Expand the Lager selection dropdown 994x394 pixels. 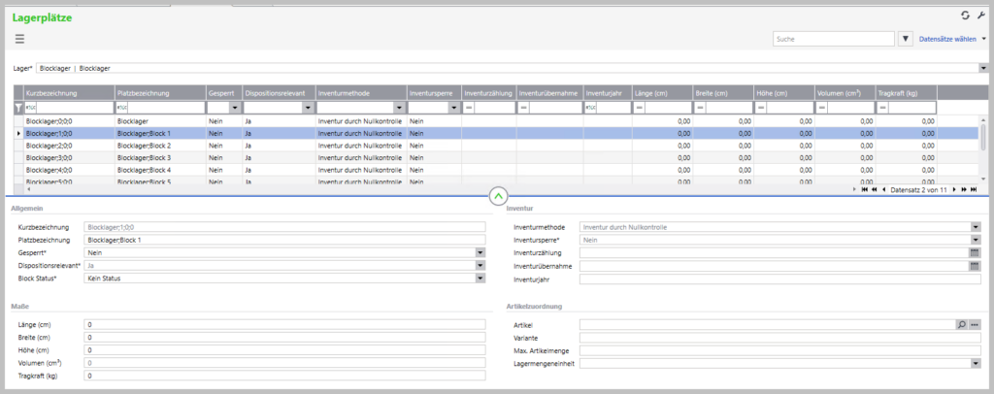(983, 68)
